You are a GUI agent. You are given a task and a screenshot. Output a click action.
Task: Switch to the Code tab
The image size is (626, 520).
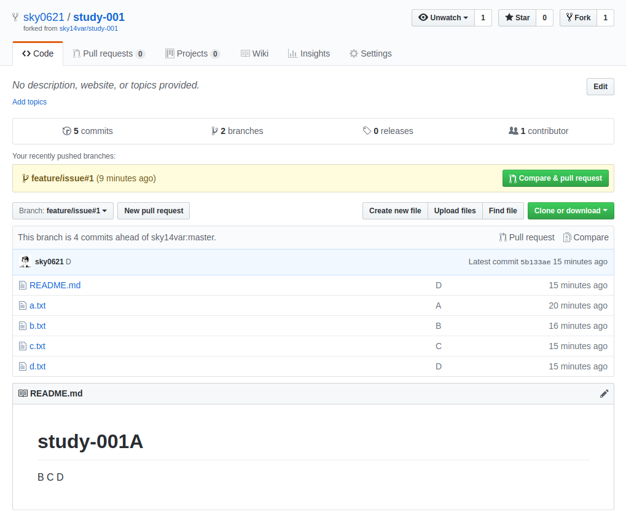coord(38,53)
